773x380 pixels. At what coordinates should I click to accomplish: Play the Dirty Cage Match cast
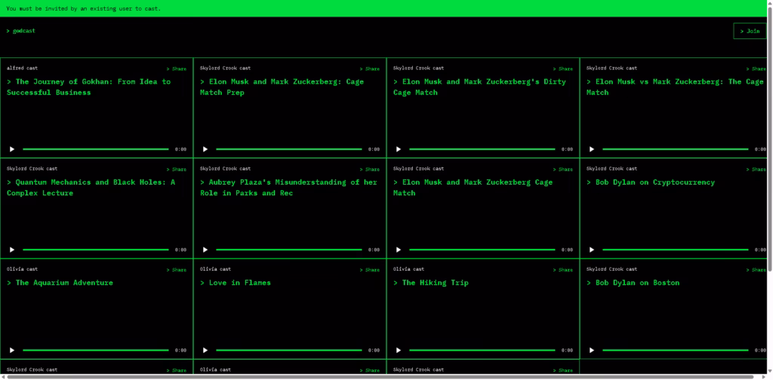click(399, 149)
